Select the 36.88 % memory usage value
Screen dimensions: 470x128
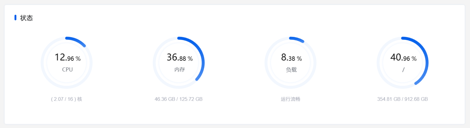(179, 58)
